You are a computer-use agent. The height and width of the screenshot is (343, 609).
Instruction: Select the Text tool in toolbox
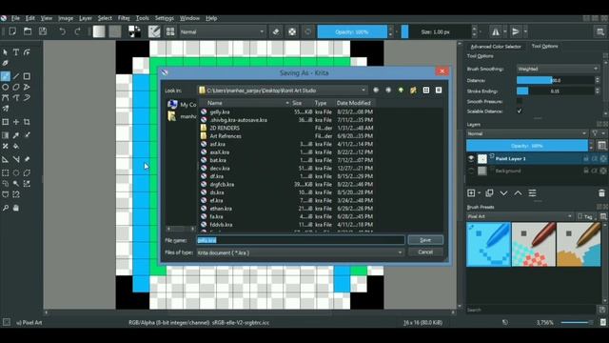pyautogui.click(x=16, y=52)
